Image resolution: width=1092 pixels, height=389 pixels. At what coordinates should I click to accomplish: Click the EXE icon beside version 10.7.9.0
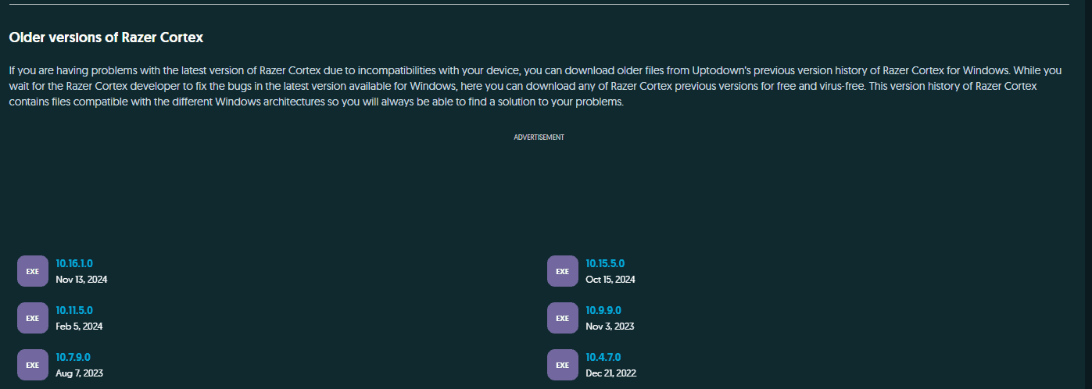pos(33,365)
